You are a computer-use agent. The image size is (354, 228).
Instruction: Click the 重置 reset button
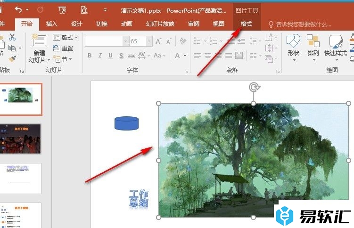click(x=63, y=48)
